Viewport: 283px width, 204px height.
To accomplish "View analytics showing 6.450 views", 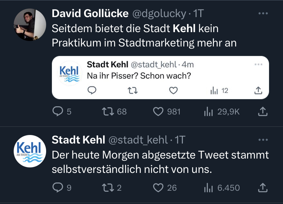I will [x=209, y=187].
